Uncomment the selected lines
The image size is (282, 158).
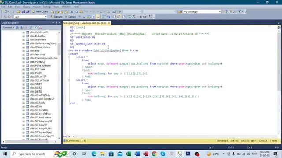(x=134, y=17)
